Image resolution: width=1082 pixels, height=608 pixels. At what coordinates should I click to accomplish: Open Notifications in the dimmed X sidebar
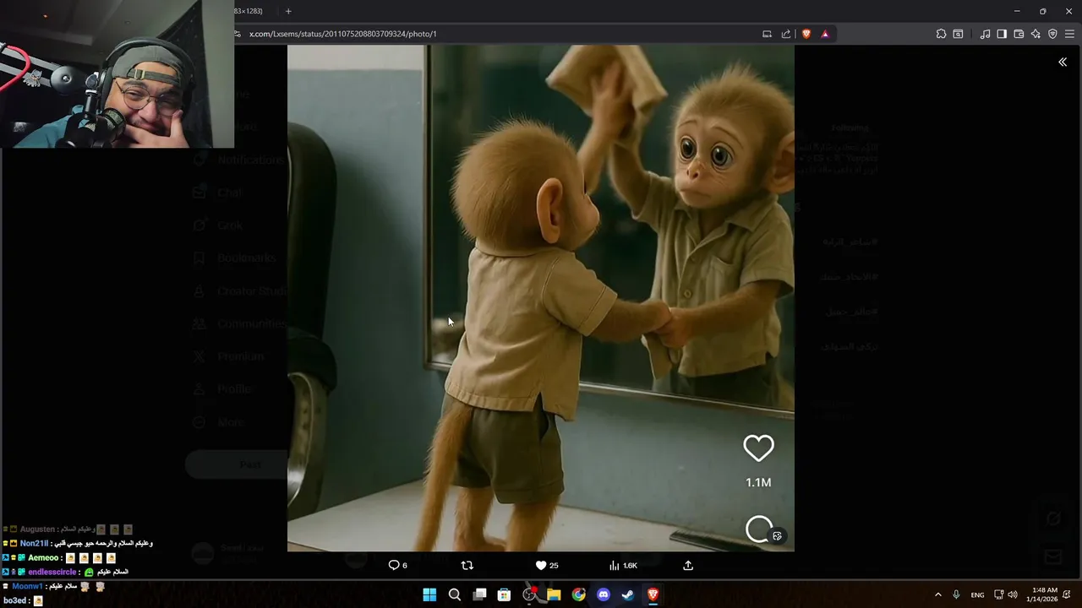coord(238,160)
